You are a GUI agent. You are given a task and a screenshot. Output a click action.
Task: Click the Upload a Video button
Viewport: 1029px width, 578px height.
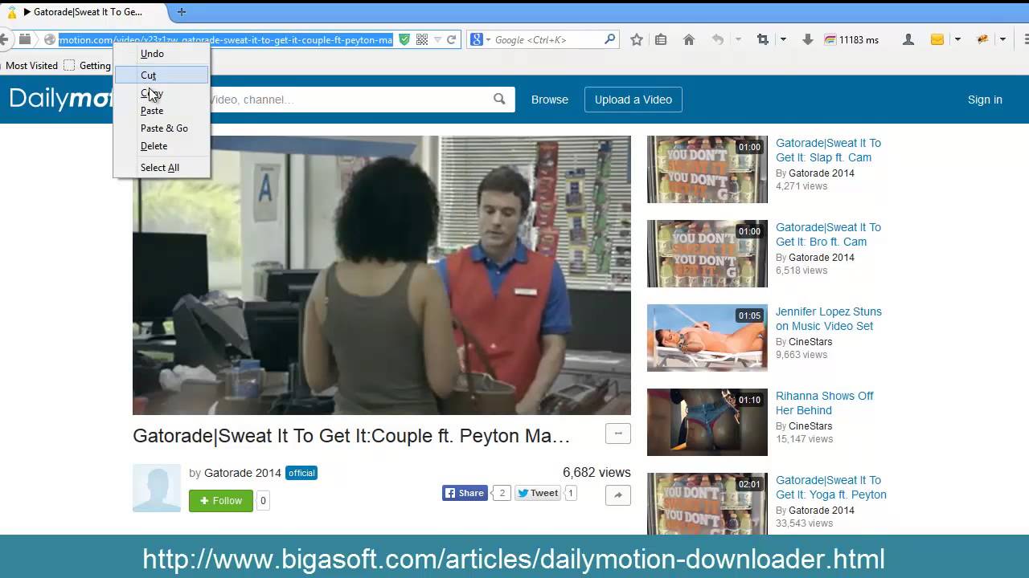pyautogui.click(x=633, y=100)
